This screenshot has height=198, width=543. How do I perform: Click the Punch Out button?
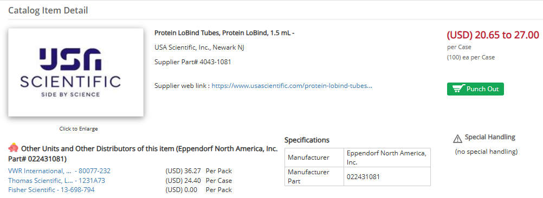coord(475,88)
